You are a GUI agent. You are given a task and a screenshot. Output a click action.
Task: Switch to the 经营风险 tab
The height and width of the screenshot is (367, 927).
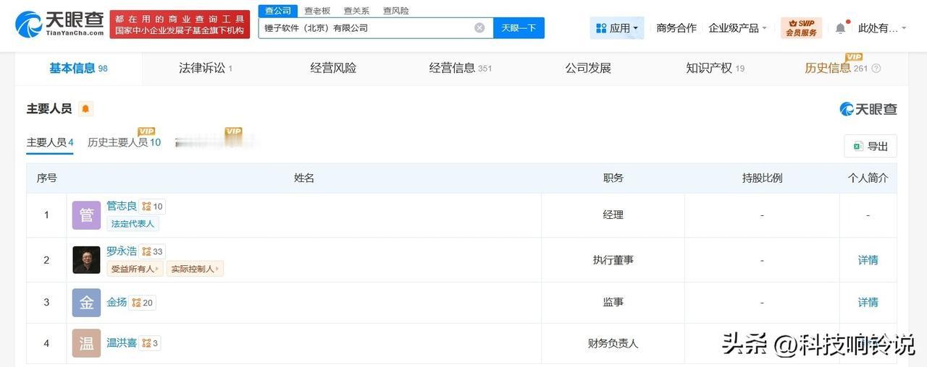point(333,69)
